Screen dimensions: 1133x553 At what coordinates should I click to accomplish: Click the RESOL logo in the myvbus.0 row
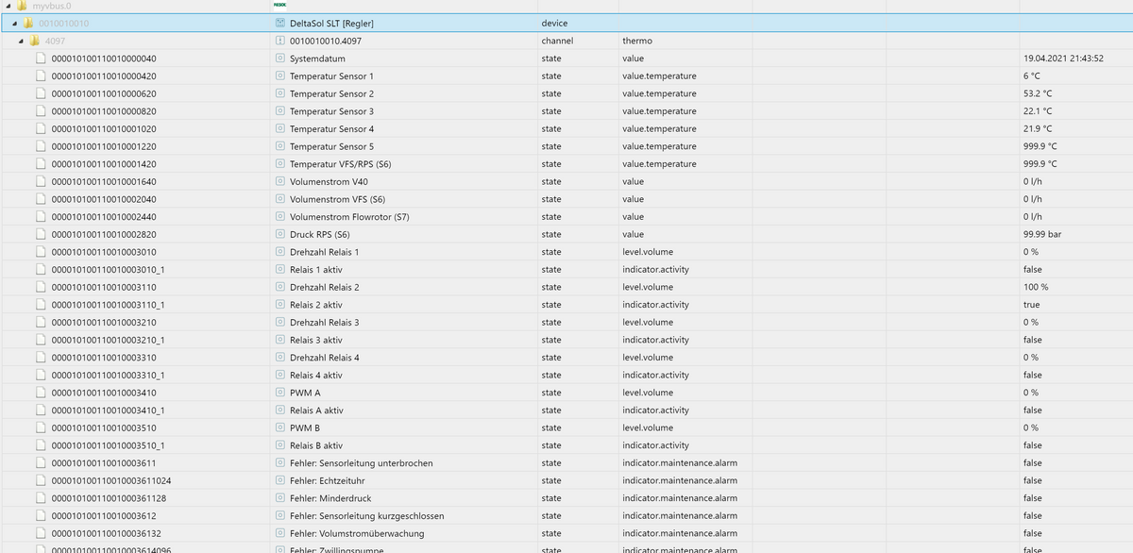click(279, 6)
